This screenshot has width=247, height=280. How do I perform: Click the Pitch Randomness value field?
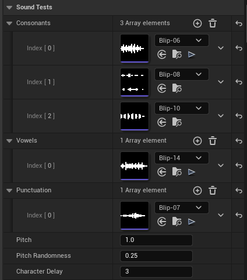point(156,255)
